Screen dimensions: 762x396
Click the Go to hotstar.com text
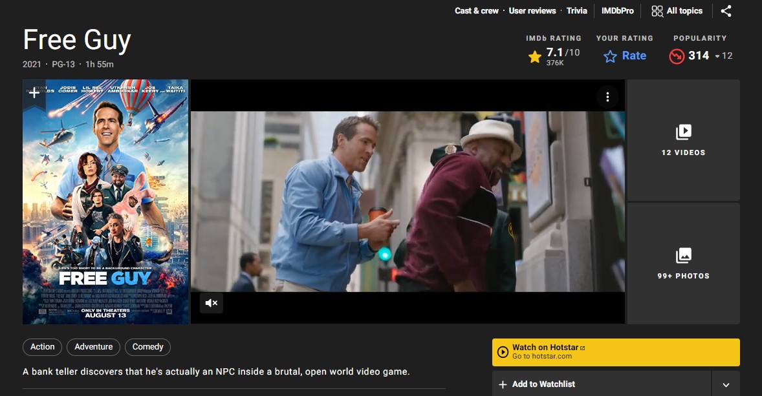point(542,356)
